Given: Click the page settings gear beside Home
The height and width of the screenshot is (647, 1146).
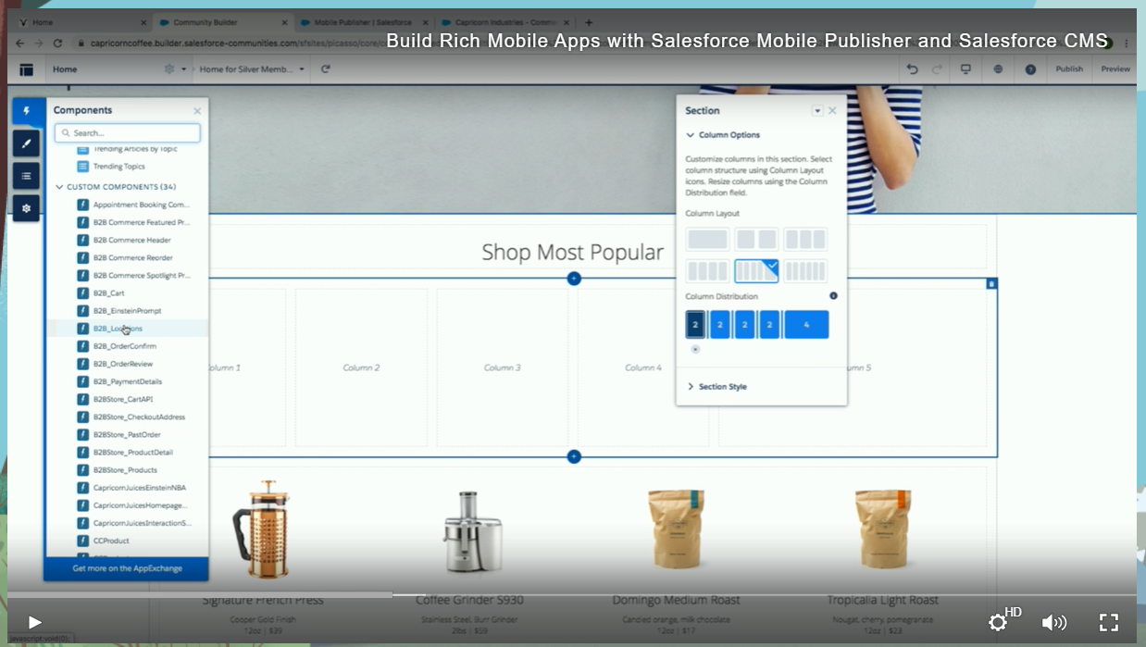Looking at the screenshot, I should click(x=169, y=69).
